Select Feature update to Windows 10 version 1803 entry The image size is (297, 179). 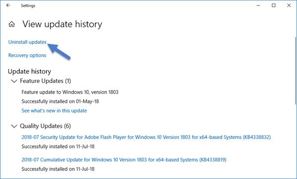click(70, 92)
